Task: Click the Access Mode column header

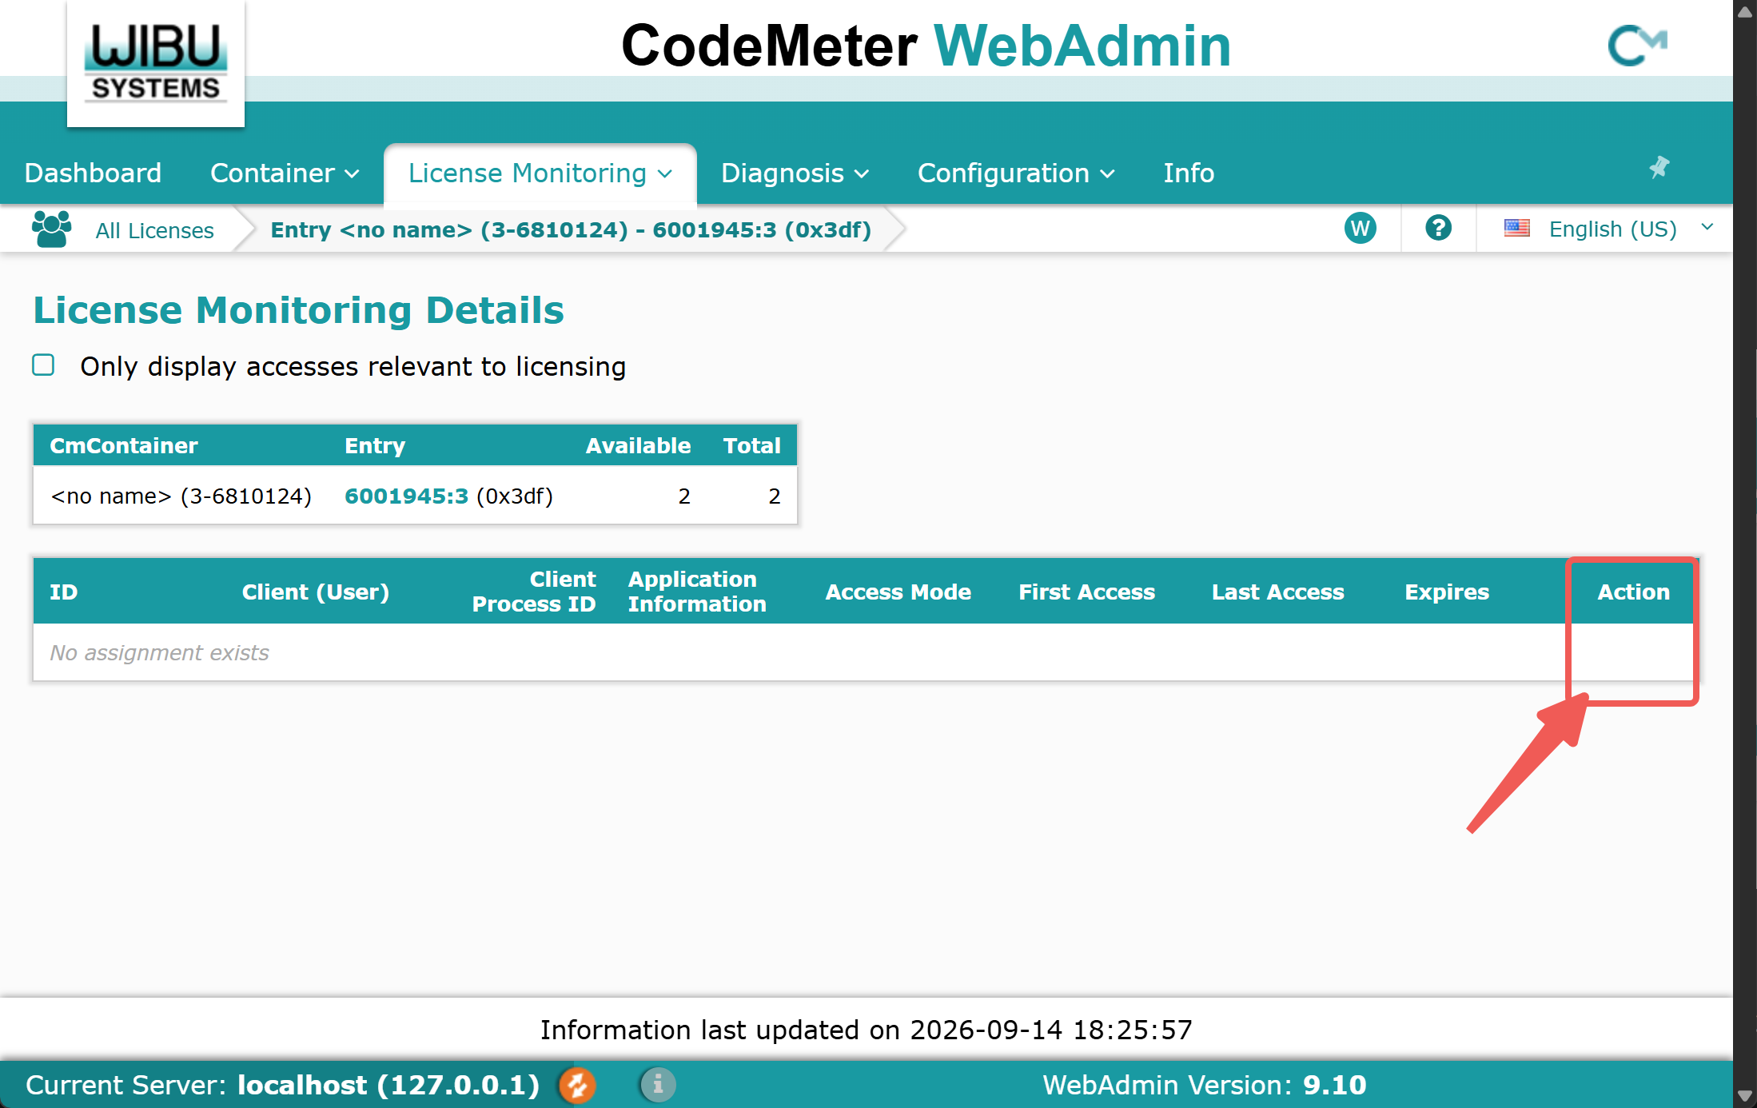Action: pos(898,592)
